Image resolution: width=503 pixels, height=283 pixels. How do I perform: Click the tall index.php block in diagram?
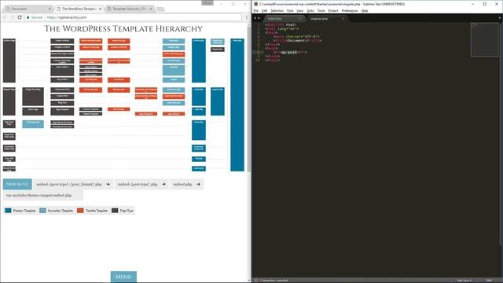pyautogui.click(x=237, y=105)
